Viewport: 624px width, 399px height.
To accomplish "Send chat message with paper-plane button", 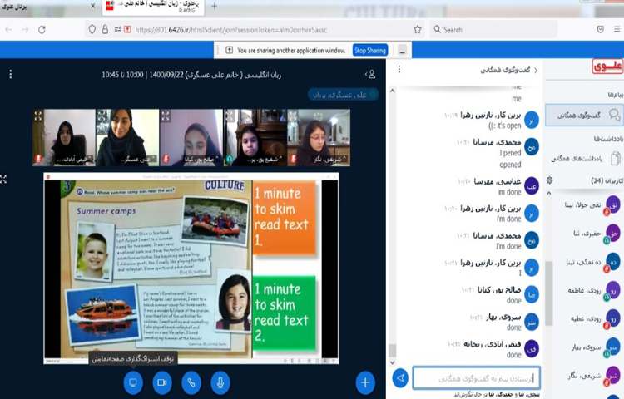I will click(x=400, y=378).
